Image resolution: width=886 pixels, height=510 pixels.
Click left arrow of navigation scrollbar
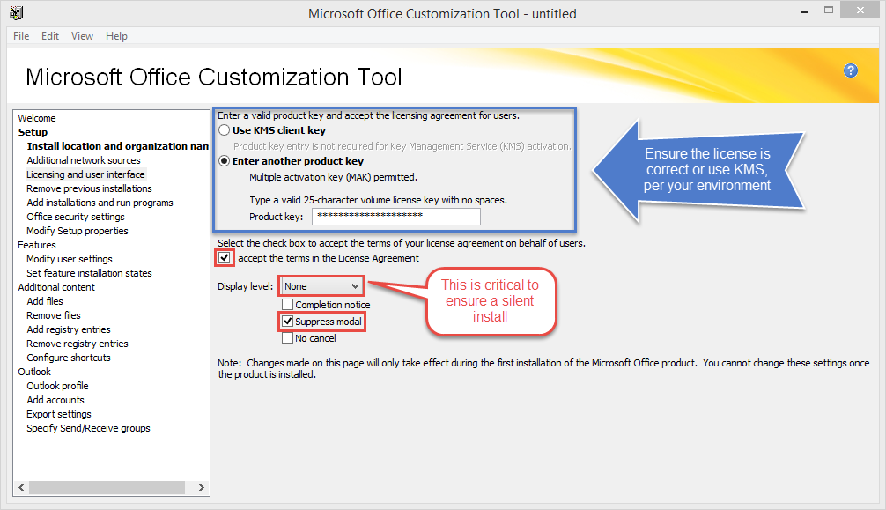[x=21, y=487]
